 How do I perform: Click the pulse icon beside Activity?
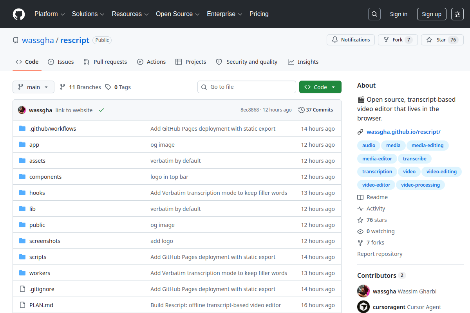pos(360,209)
